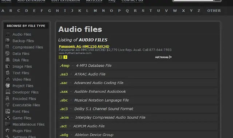Click the Font Files icon
233x138 pixels.
point(8,111)
